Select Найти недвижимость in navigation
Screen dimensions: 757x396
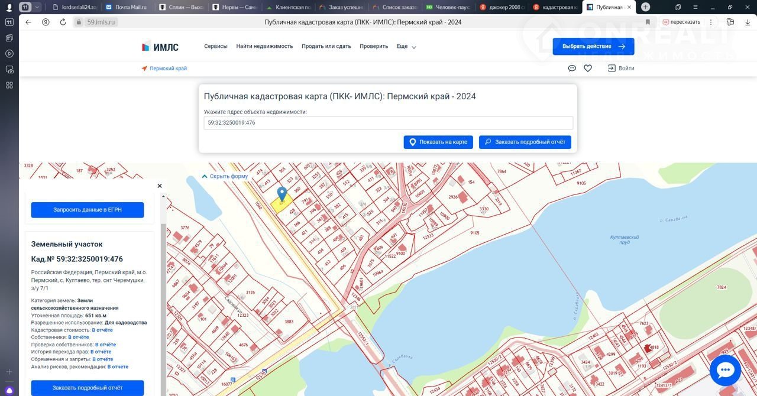tap(264, 46)
